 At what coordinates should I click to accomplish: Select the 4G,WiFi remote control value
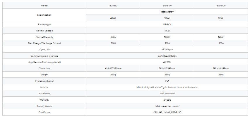167,62
